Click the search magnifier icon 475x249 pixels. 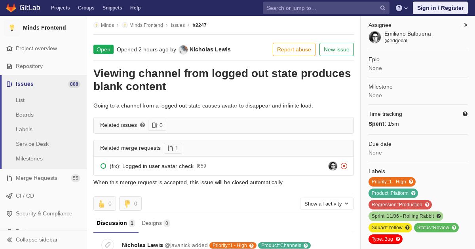(383, 8)
